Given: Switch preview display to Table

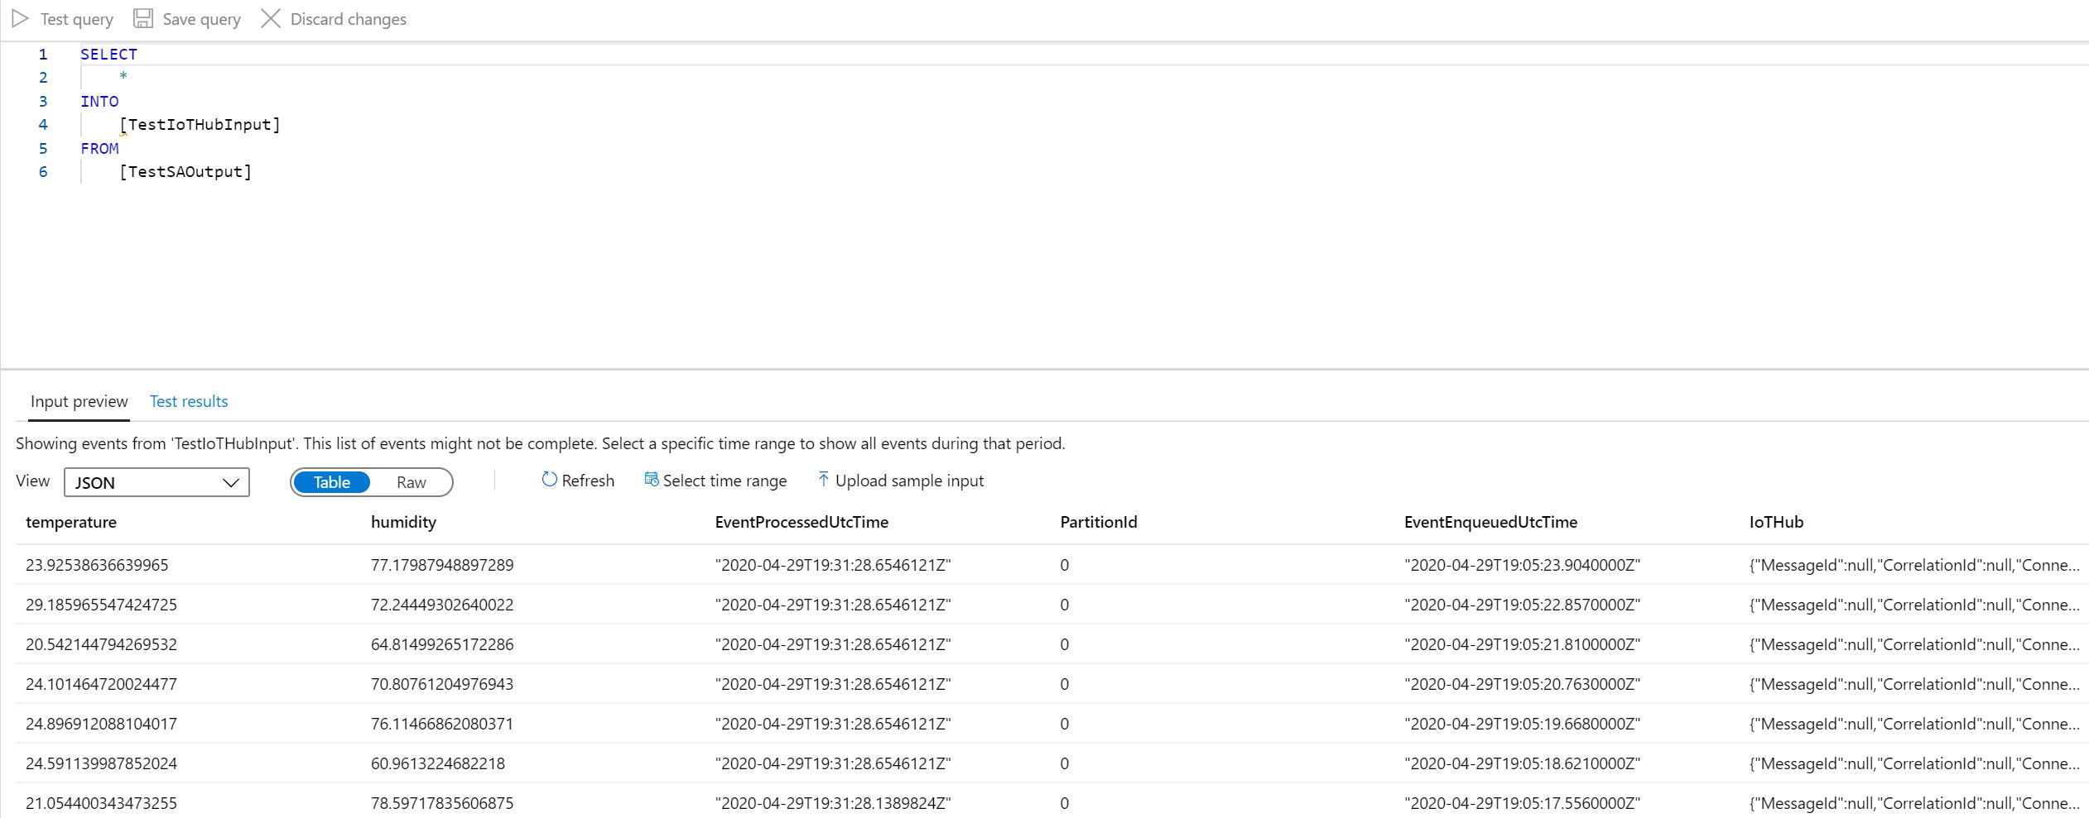Looking at the screenshot, I should [332, 482].
